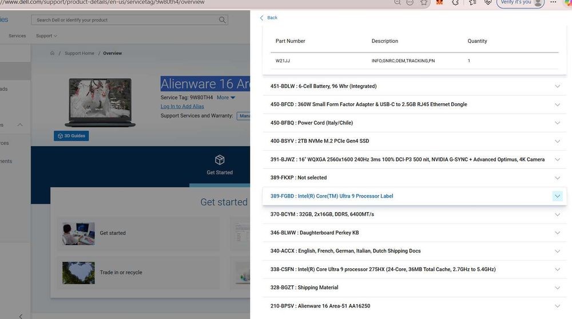
Task: Click the Back chevron arrow icon
Action: pyautogui.click(x=261, y=18)
